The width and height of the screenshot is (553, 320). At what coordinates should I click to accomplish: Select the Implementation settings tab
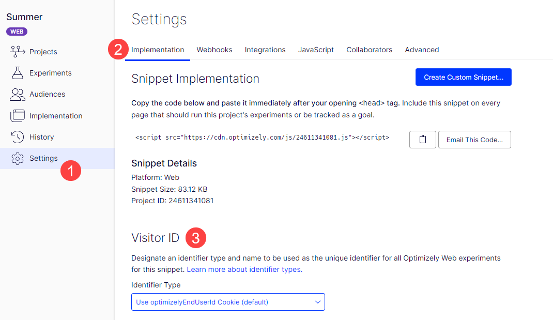(x=158, y=50)
